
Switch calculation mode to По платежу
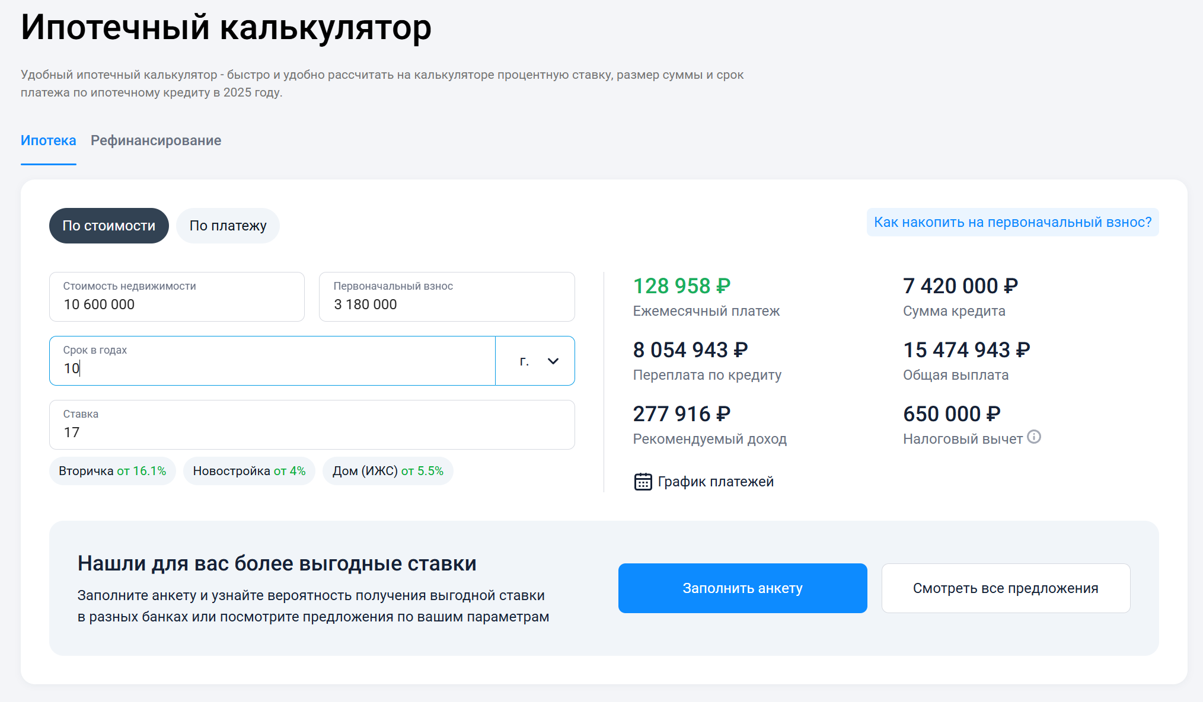[228, 226]
